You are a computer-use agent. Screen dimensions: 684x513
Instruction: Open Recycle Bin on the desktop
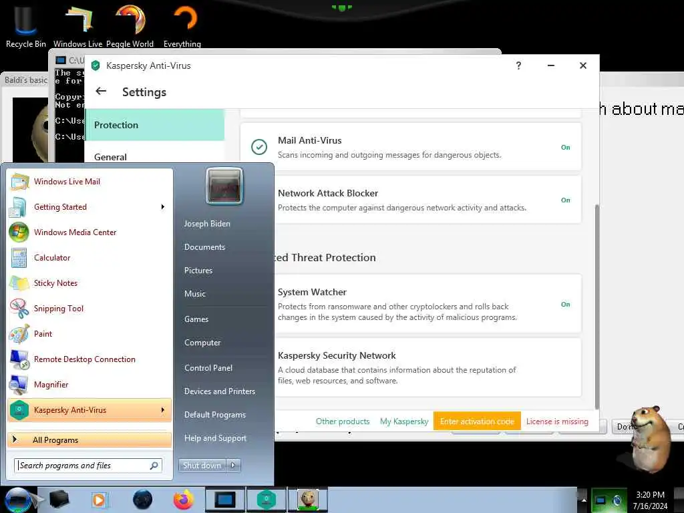[25, 26]
